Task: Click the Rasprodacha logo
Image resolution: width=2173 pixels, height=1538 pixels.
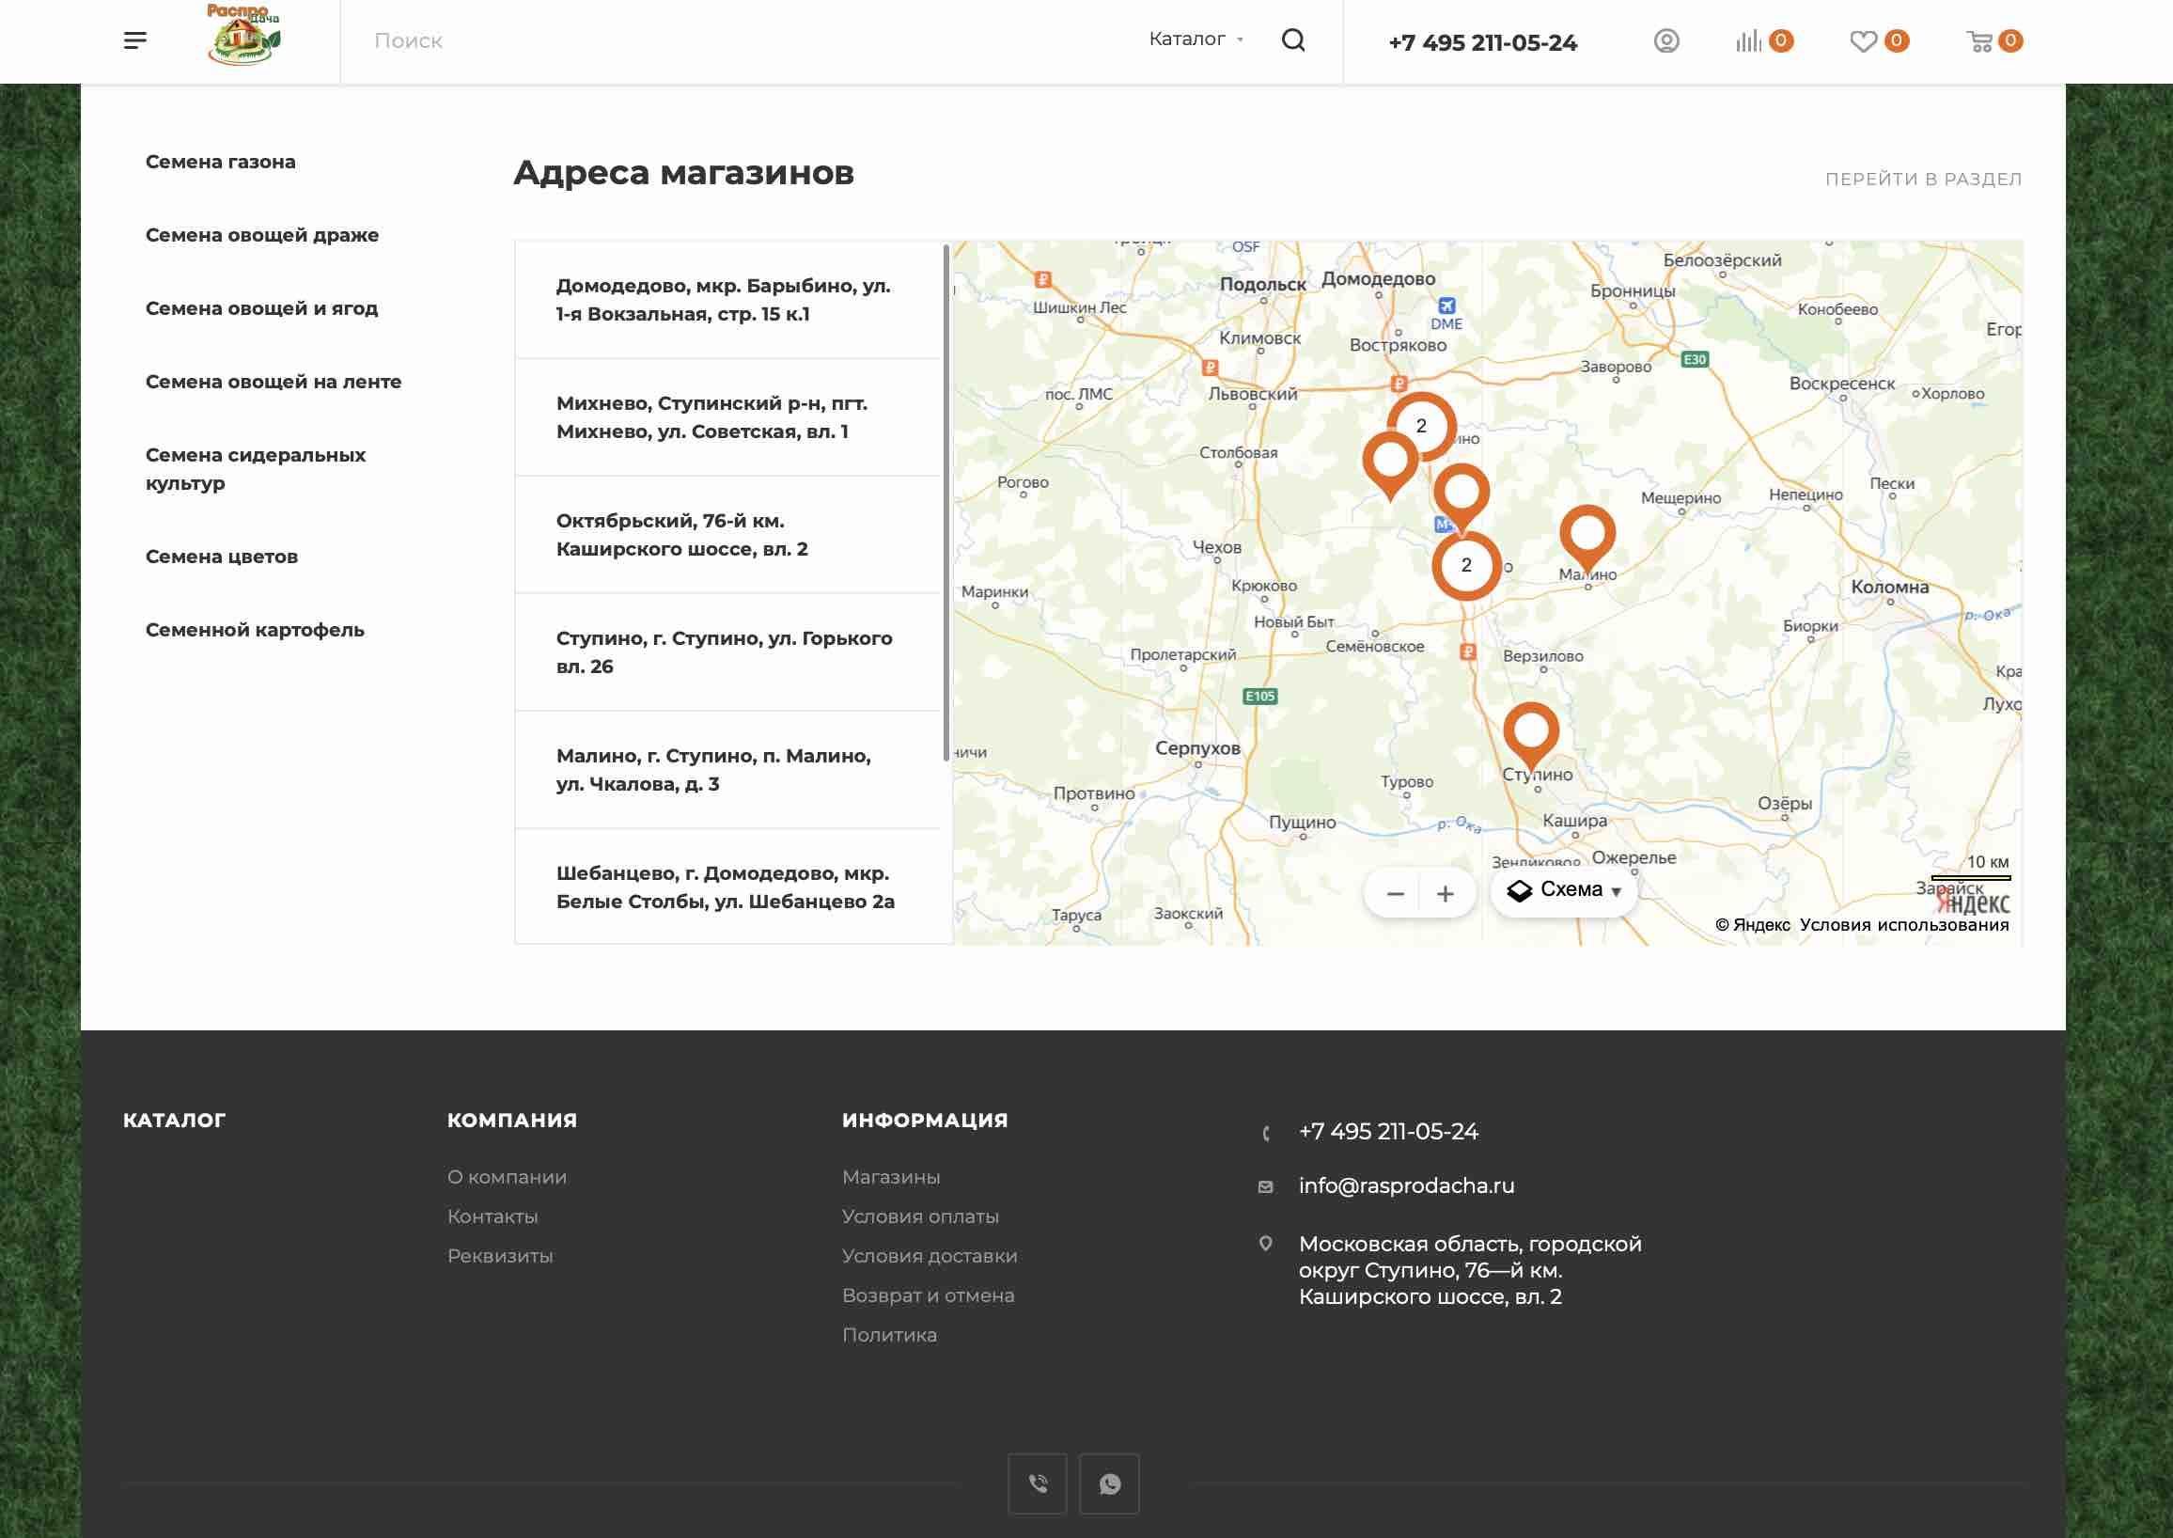Action: click(243, 36)
